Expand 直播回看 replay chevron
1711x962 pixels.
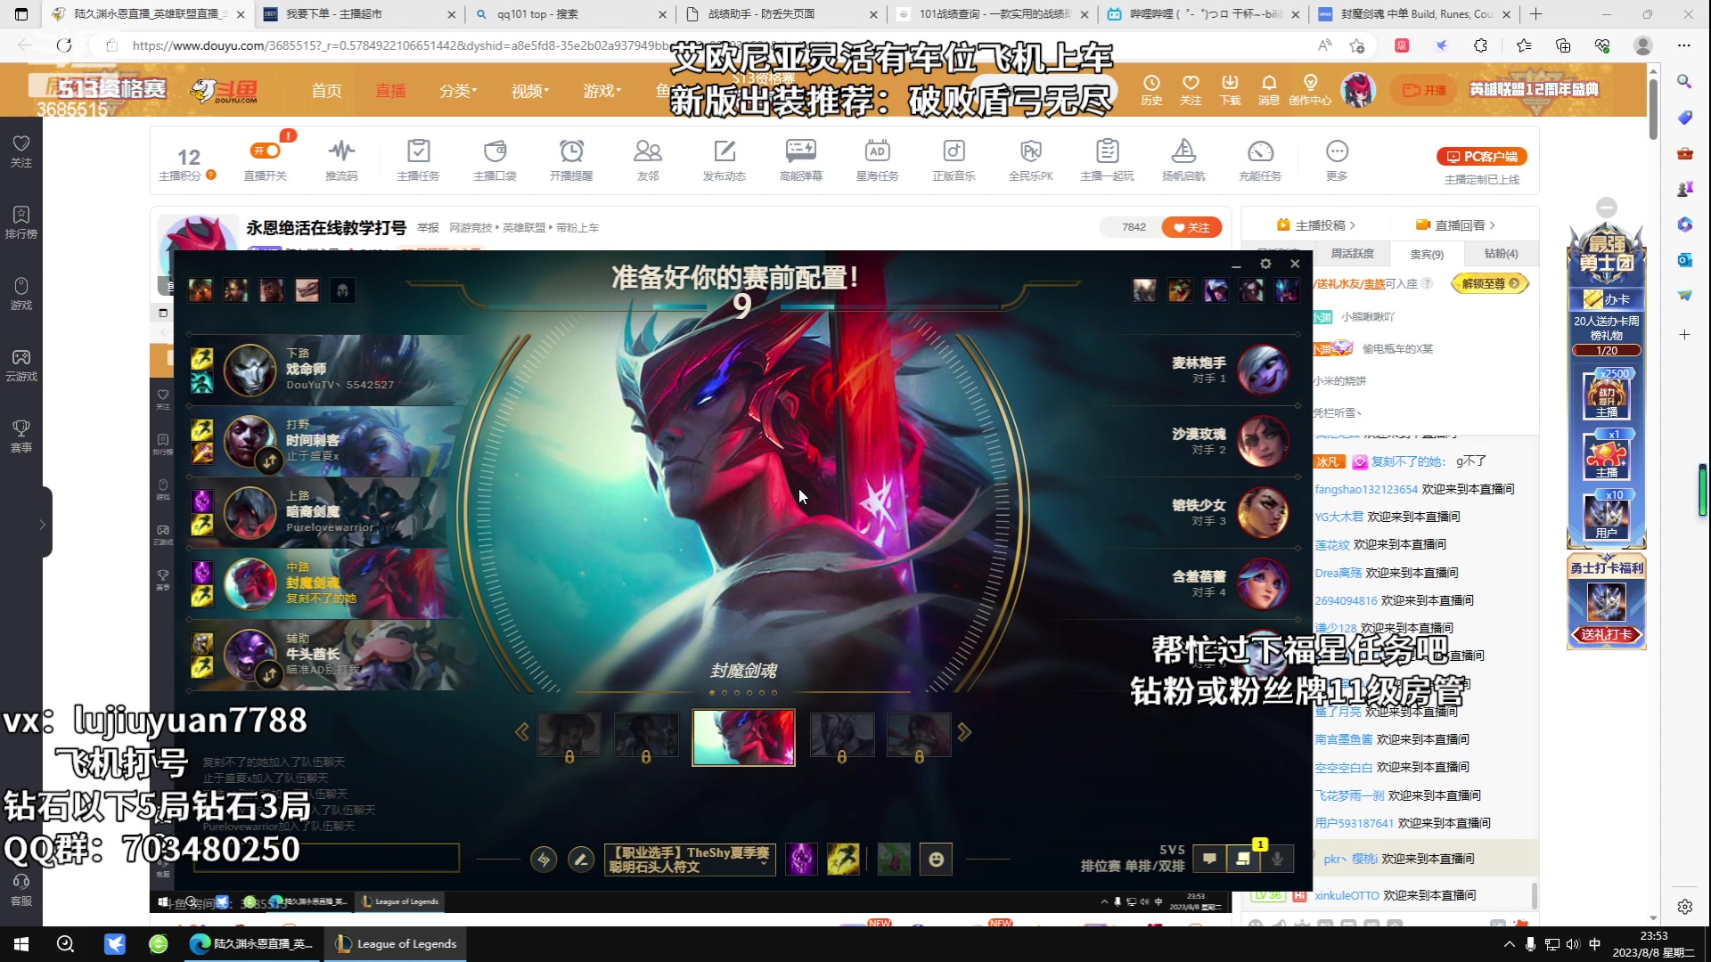click(x=1493, y=225)
